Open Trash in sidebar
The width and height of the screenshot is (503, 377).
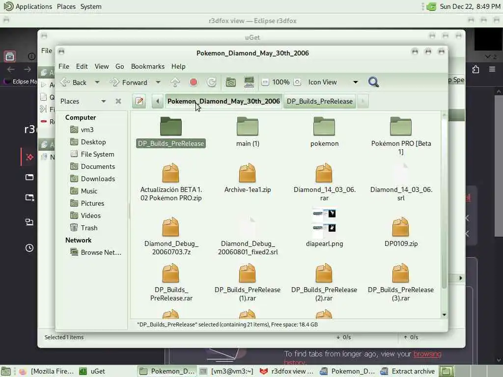(x=84, y=228)
